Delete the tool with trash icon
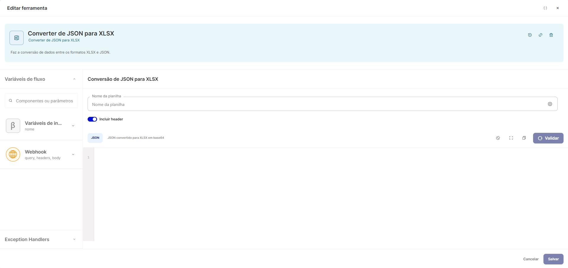The height and width of the screenshot is (268, 568). [551, 35]
